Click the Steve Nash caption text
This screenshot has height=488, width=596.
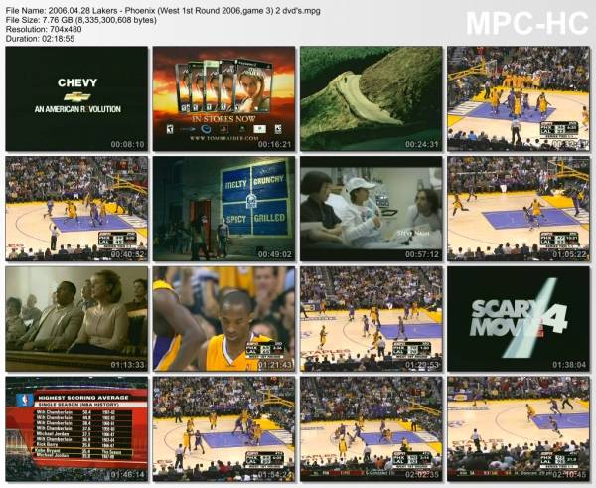point(413,233)
